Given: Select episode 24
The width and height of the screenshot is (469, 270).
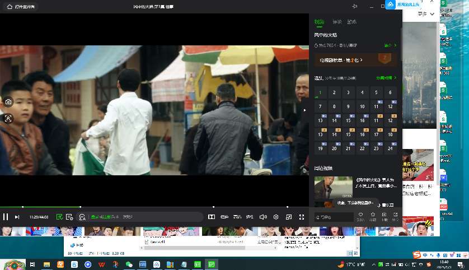Looking at the screenshot, I should coord(390,148).
